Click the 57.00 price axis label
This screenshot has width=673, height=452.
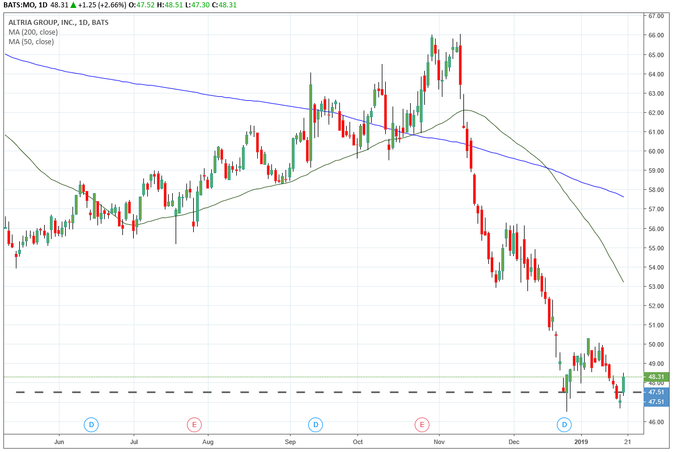point(656,210)
